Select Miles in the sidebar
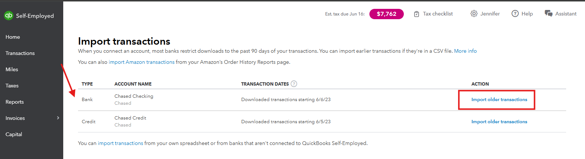The image size is (585, 159). 12,69
